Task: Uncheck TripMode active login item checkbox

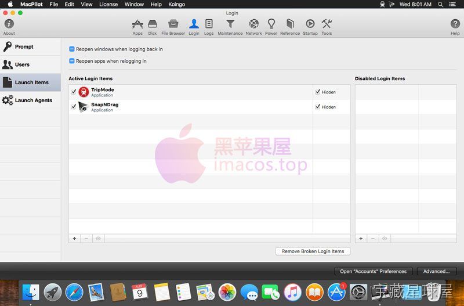Action: (74, 92)
